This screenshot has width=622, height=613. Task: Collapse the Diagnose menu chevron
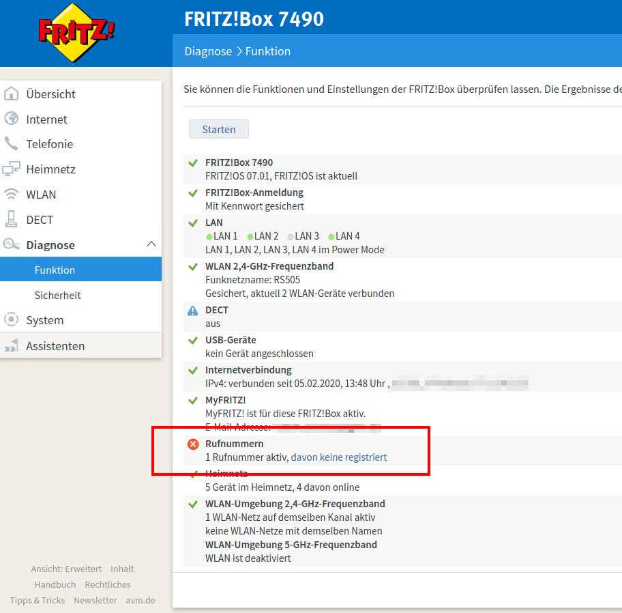coord(151,244)
